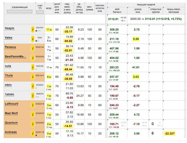This screenshot has height=143, width=187.
Task: Click account number 532430
Action: [40, 66]
